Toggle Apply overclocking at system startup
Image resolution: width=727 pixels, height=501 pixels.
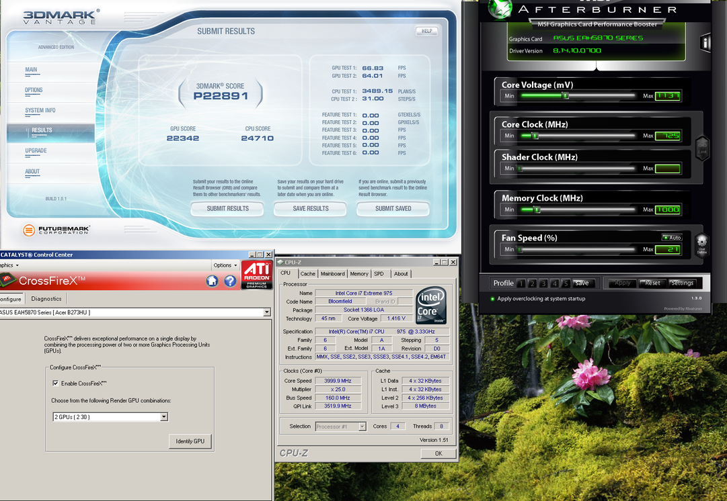click(493, 299)
